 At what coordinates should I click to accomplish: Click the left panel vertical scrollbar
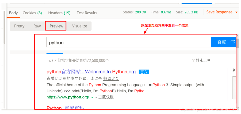pyautogui.click(x=4, y=27)
